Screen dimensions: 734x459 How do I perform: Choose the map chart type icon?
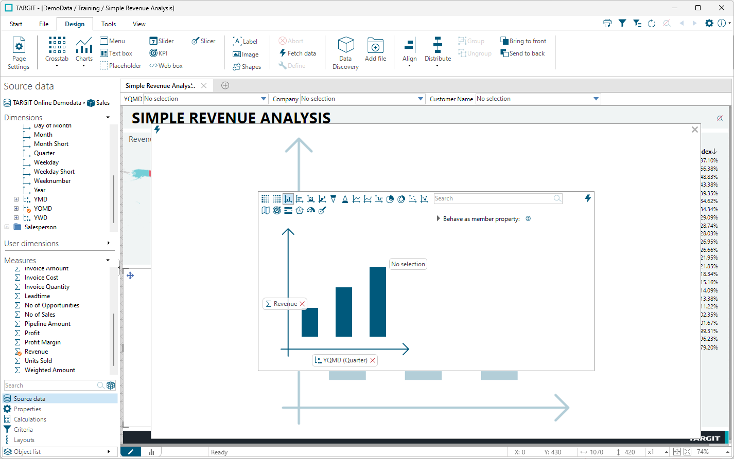[266, 210]
